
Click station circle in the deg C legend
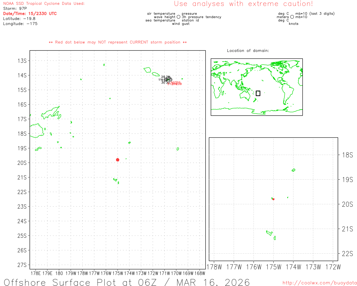click(x=292, y=17)
